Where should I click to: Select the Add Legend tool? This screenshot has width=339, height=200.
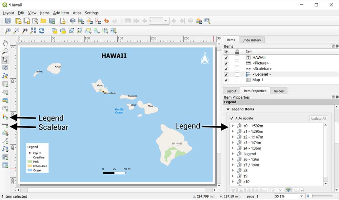[x=5, y=117]
